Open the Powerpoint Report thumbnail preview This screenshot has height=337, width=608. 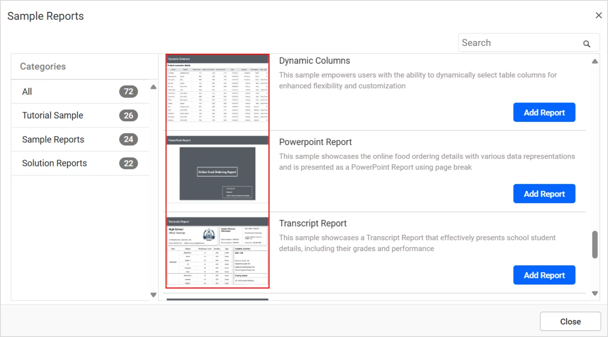point(217,172)
